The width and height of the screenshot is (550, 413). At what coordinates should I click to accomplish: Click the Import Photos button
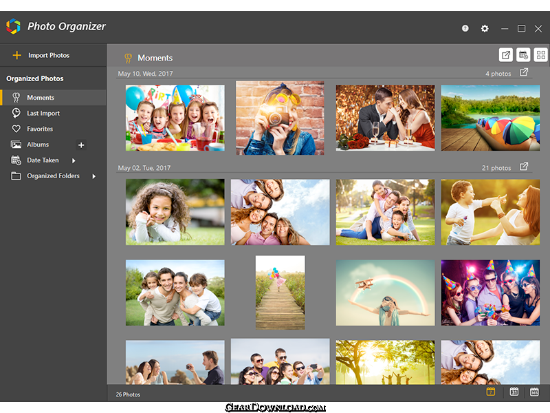[49, 55]
